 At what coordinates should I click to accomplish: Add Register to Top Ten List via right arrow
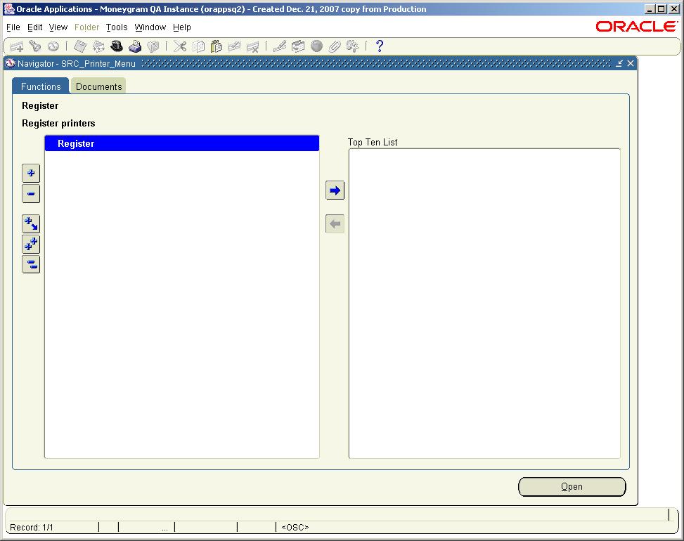(335, 190)
